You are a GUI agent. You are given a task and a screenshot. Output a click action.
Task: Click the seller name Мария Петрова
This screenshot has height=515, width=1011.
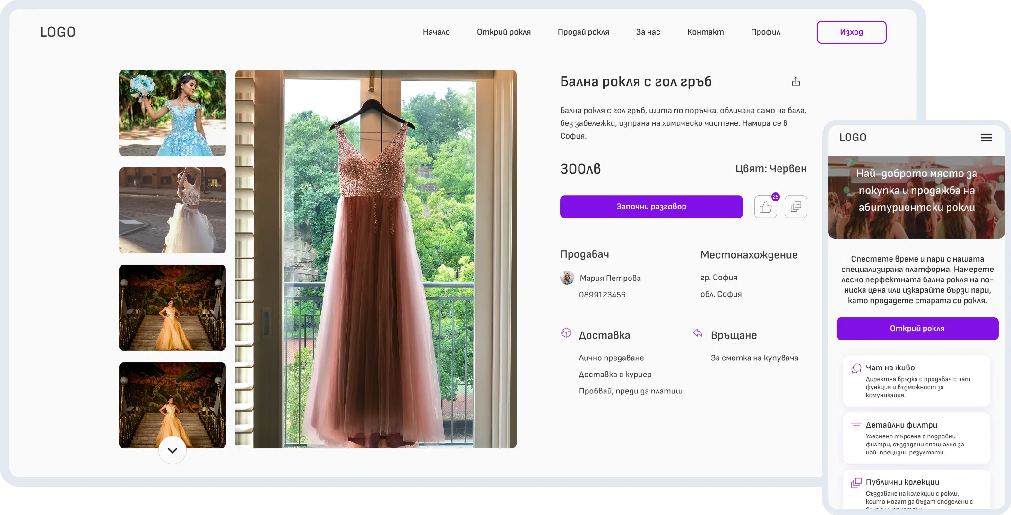610,278
